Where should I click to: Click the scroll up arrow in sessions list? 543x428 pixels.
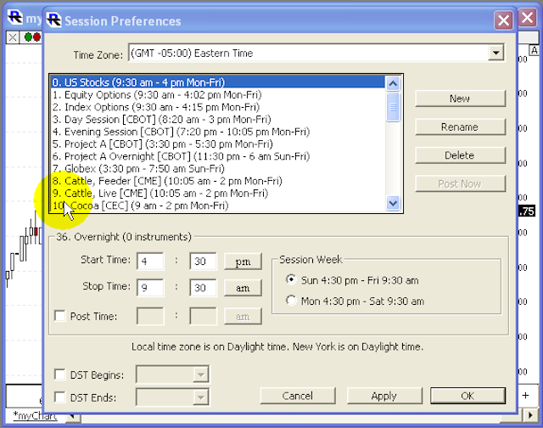(x=393, y=82)
